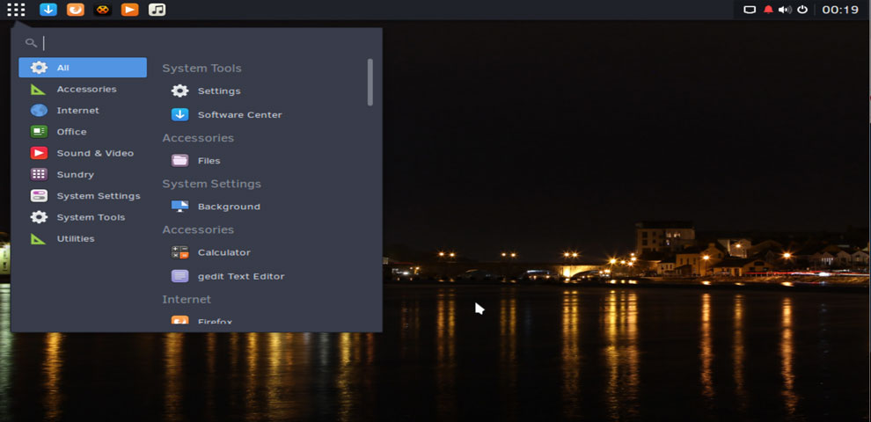Click the application list scrollbar

tap(370, 82)
